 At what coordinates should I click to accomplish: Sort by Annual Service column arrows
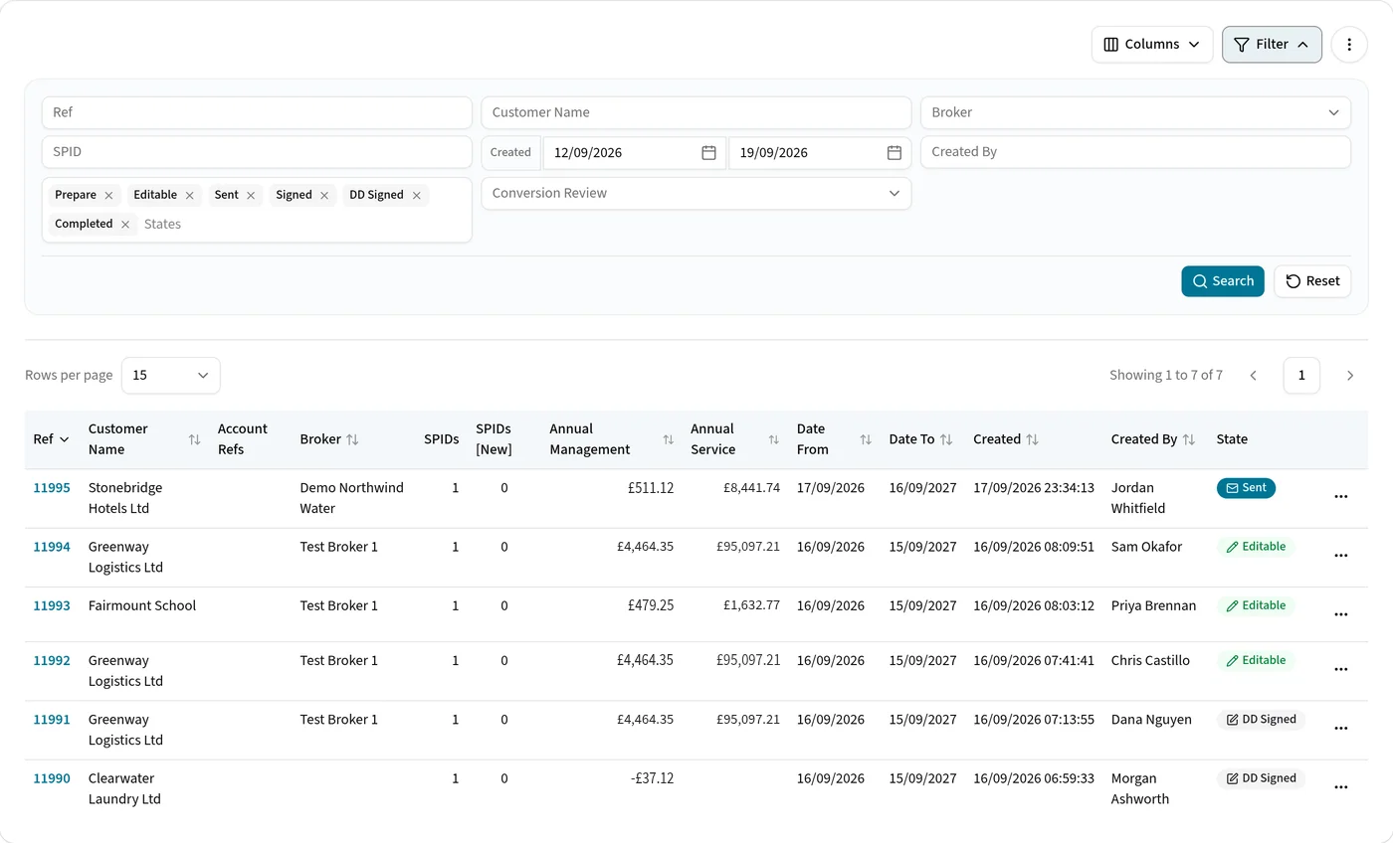click(x=773, y=439)
